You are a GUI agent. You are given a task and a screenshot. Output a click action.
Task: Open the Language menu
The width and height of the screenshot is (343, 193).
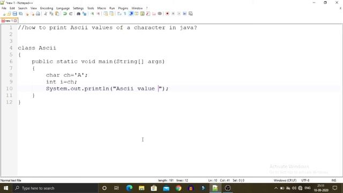pos(63,8)
